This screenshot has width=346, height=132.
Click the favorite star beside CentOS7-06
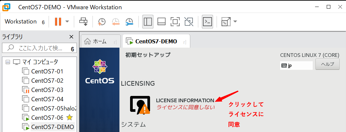tap(69, 117)
